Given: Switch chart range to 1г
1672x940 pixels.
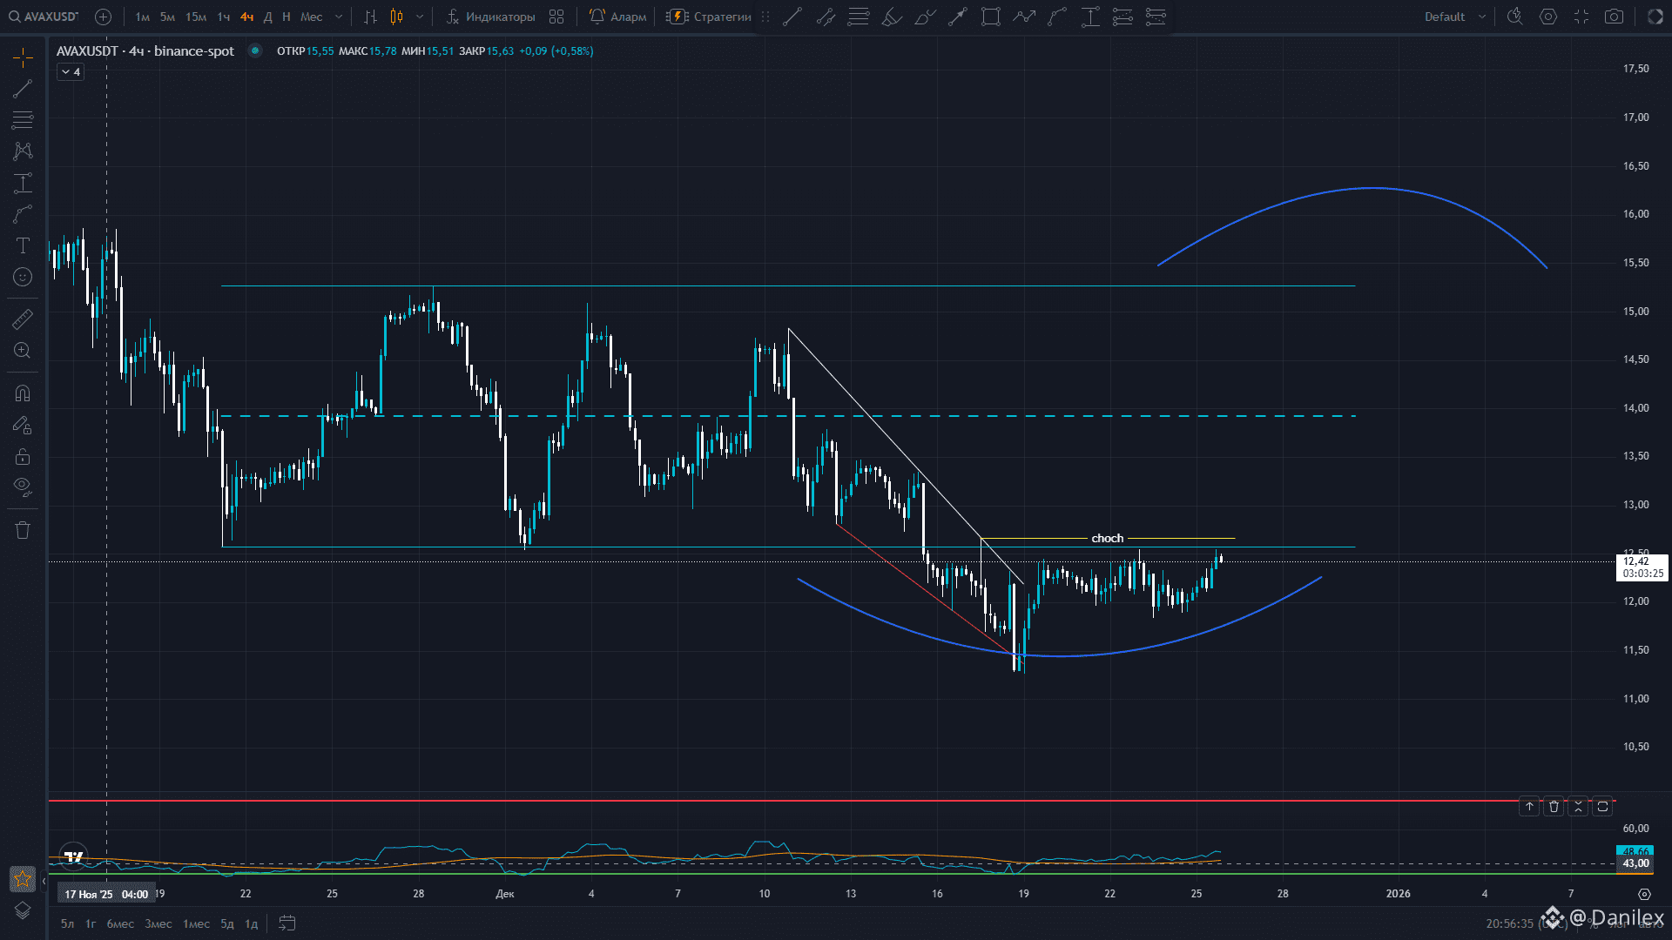Looking at the screenshot, I should click(91, 923).
